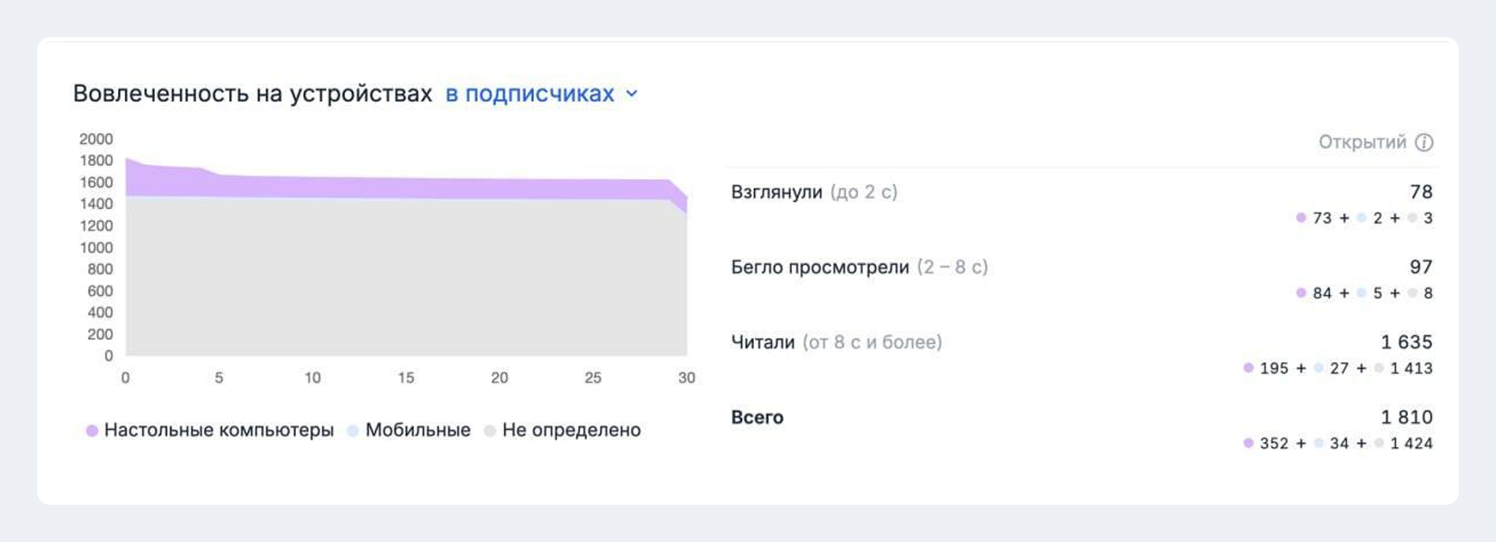Click purple dot before 352 in Всего

click(1248, 443)
